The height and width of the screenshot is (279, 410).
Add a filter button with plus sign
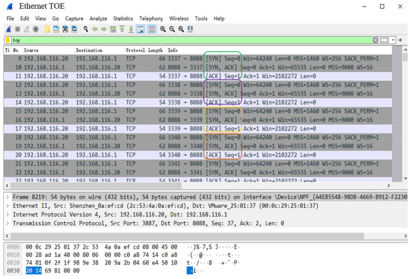coord(401,40)
